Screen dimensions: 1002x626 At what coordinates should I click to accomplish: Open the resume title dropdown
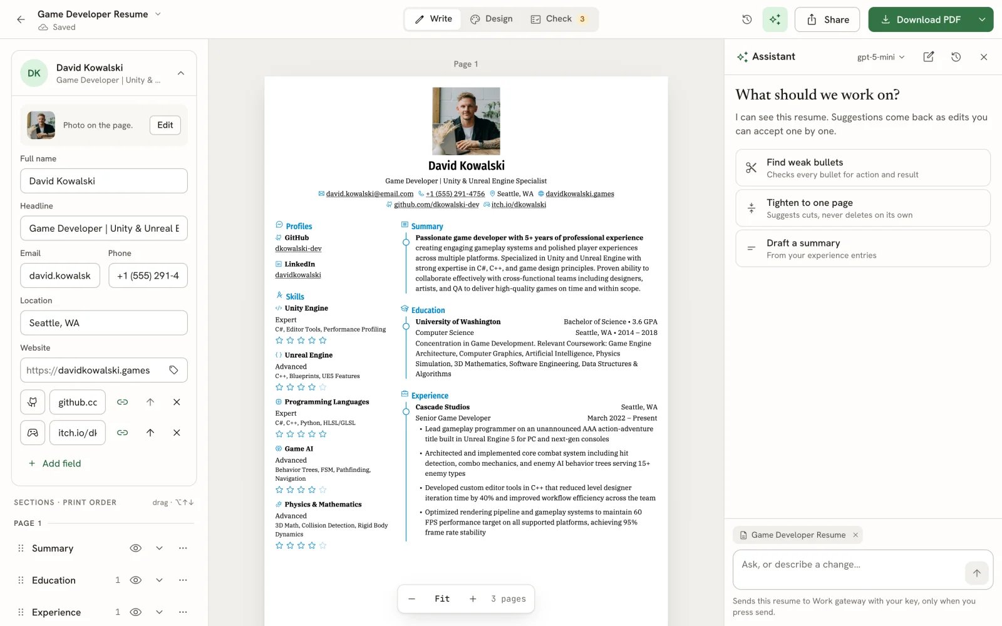click(158, 14)
